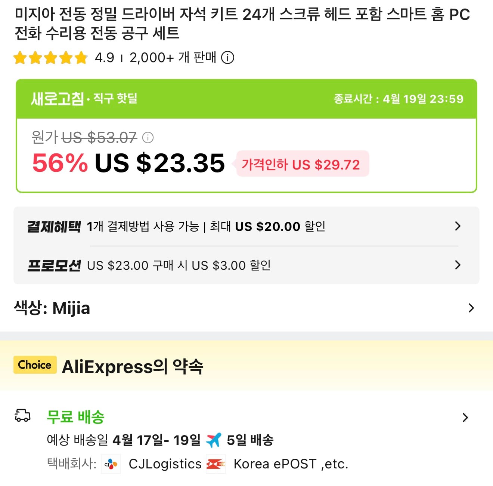Screen dimensions: 493x486
Task: Click the CJLogistics carrier logo
Action: (x=110, y=464)
